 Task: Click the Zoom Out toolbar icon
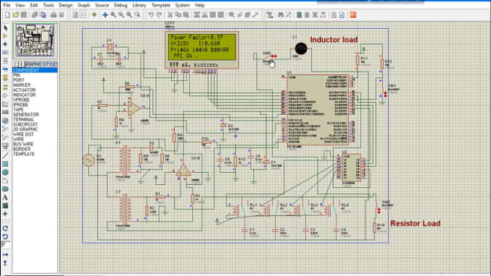pyautogui.click(x=121, y=14)
